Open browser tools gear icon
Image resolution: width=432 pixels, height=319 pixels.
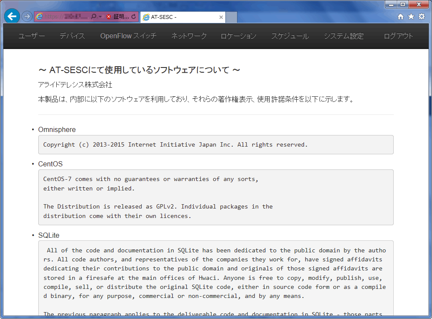(x=422, y=16)
